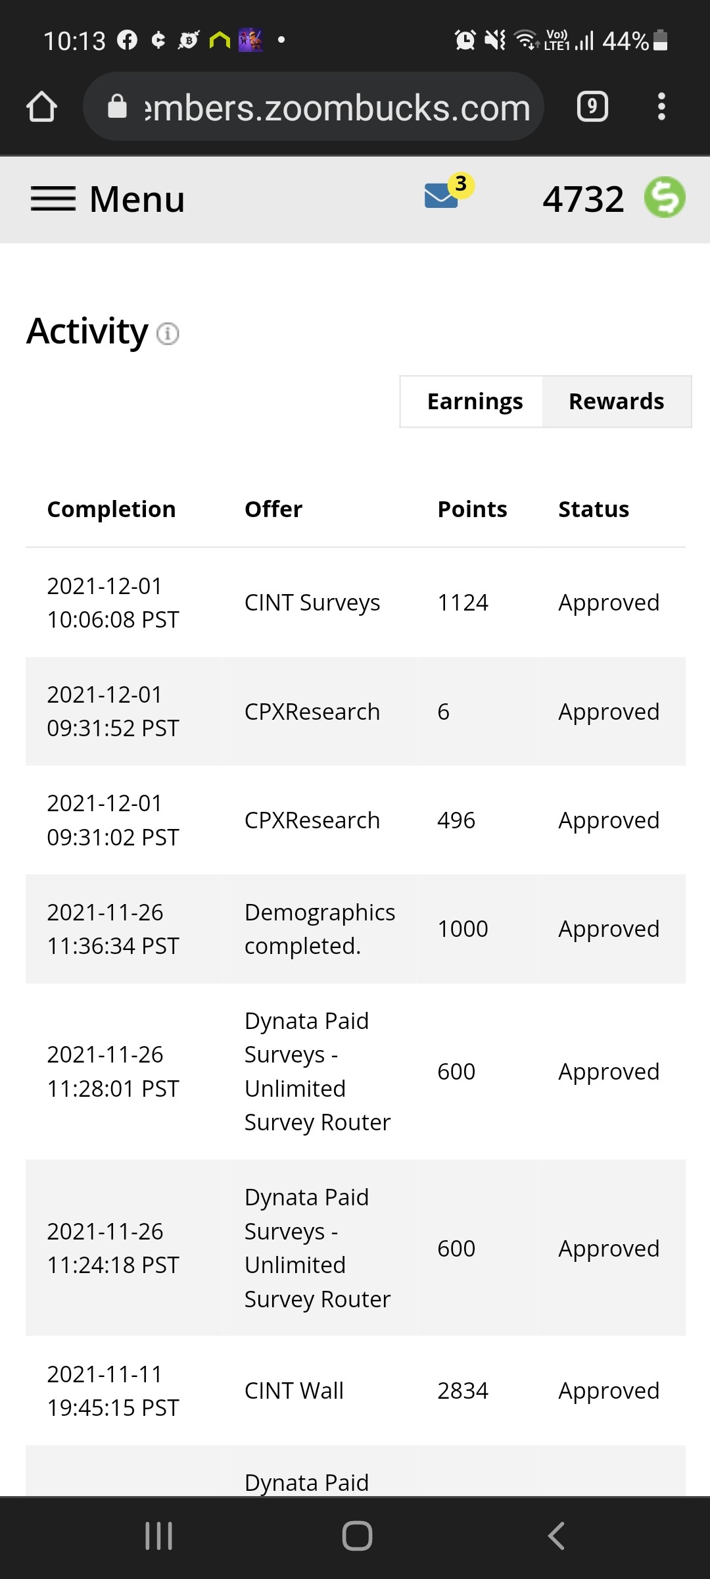
Task: Tap Android home navigation button
Action: [x=357, y=1536]
